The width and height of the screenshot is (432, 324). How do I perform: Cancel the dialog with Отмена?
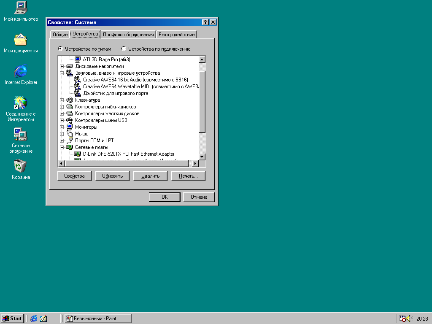(x=199, y=197)
